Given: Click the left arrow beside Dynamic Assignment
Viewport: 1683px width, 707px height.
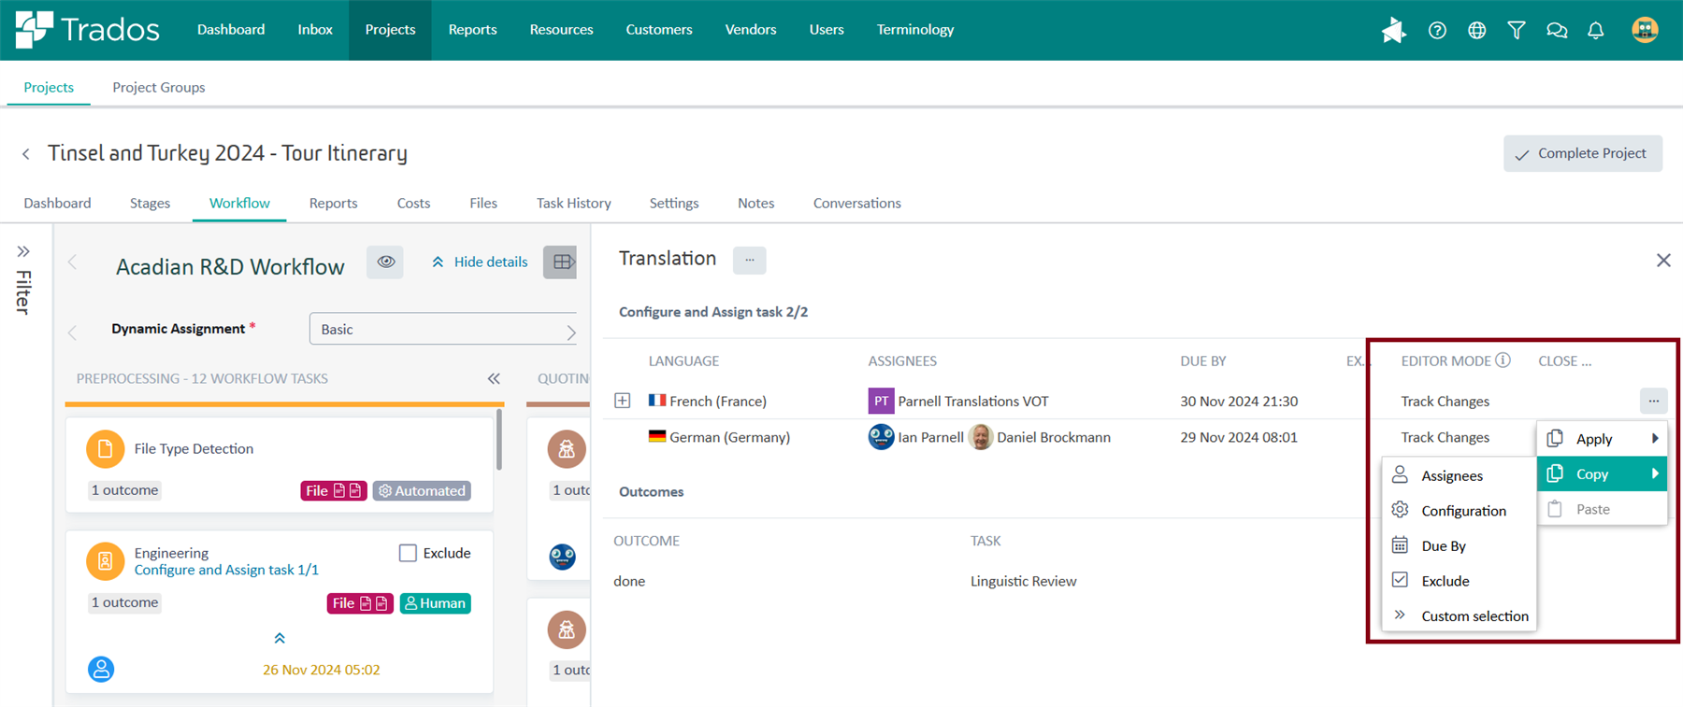Looking at the screenshot, I should pos(73,331).
